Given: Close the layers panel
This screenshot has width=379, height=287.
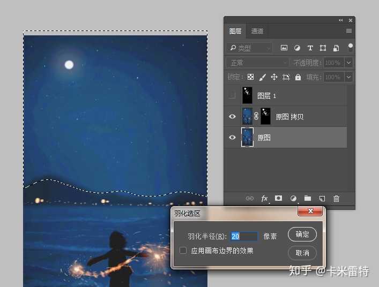Looking at the screenshot, I should point(351,20).
